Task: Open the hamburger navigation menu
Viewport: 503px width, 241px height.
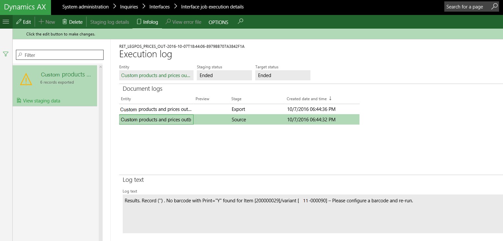Action: coord(6,22)
